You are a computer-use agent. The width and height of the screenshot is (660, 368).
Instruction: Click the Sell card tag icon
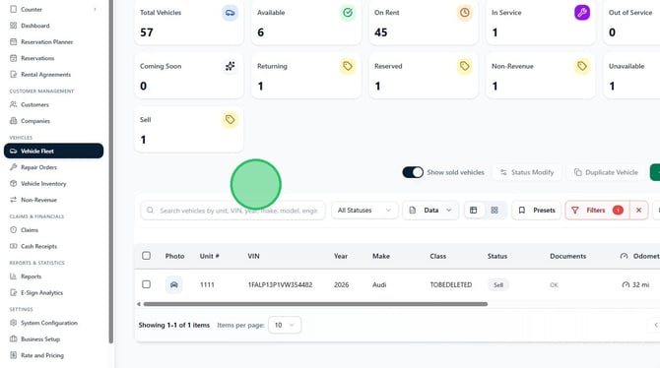tap(230, 119)
